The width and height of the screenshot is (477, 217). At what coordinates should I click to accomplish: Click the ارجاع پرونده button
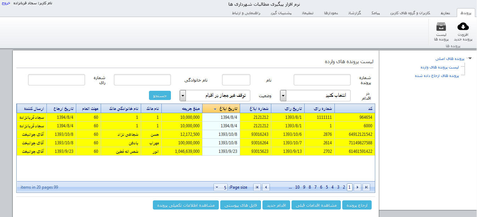point(357,205)
